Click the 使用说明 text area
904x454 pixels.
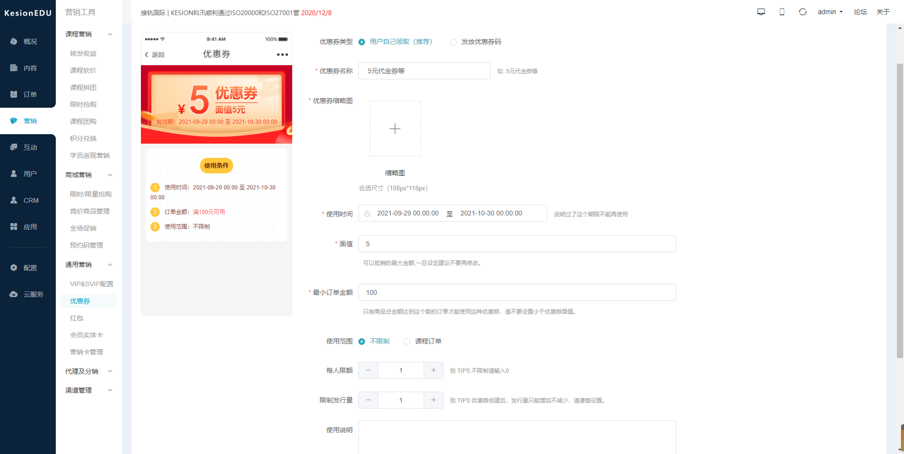point(517,437)
